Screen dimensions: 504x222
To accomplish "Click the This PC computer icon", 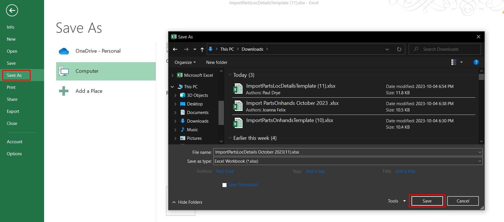I will tap(180, 87).
